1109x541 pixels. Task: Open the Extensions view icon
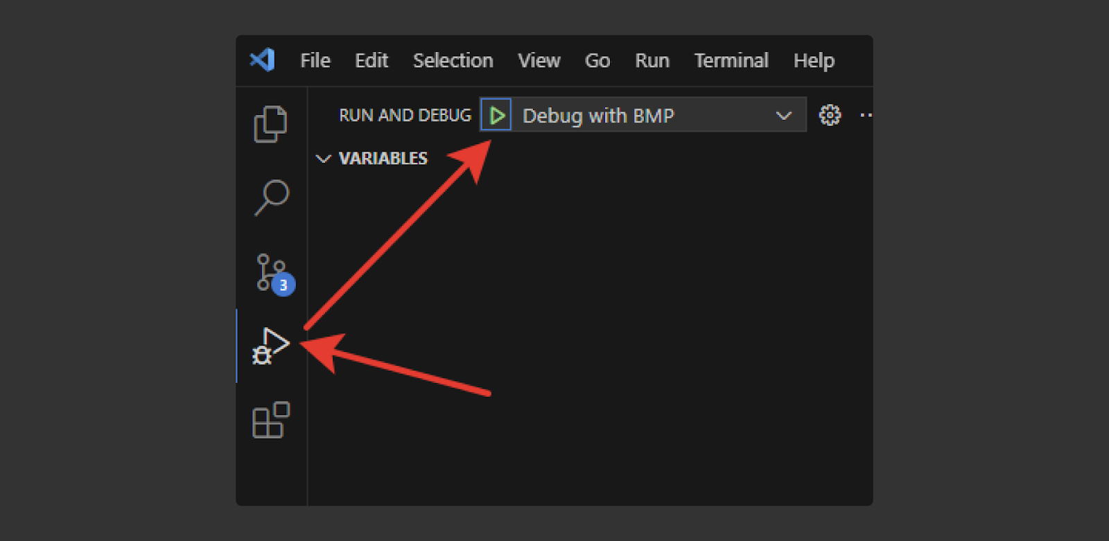[x=271, y=420]
